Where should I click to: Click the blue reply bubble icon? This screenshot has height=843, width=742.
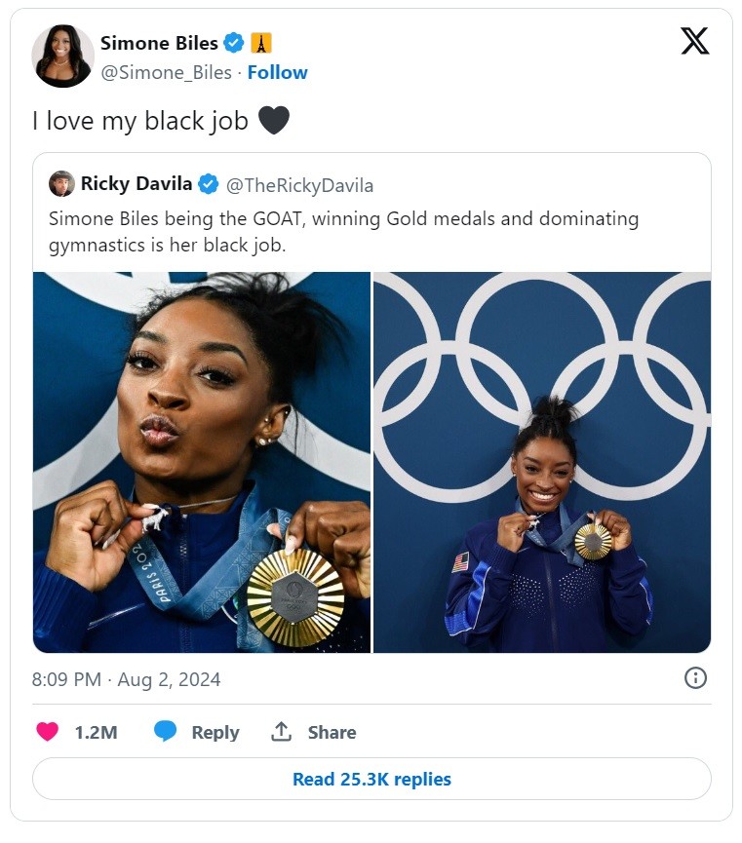[165, 732]
